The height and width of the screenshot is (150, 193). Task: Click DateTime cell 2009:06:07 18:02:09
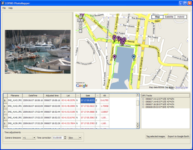point(33,106)
